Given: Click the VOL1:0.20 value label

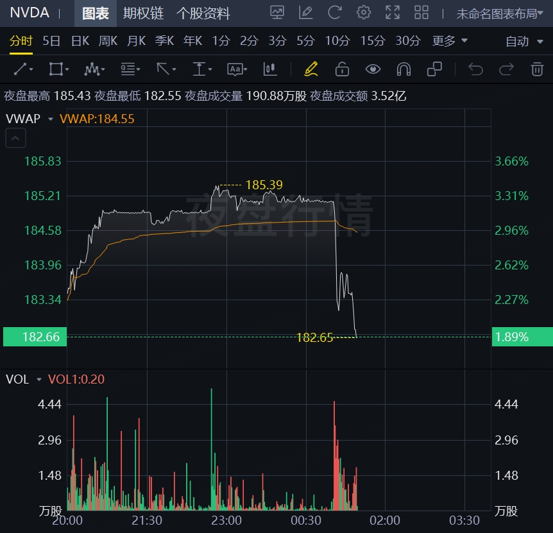Looking at the screenshot, I should tap(76, 379).
